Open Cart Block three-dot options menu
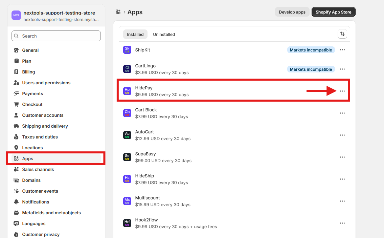 (x=342, y=113)
